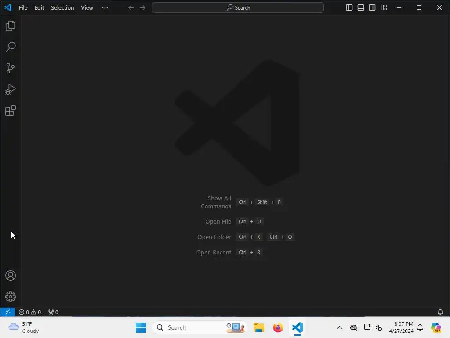Expand the more menus ellipsis
The height and width of the screenshot is (338, 450).
[105, 8]
